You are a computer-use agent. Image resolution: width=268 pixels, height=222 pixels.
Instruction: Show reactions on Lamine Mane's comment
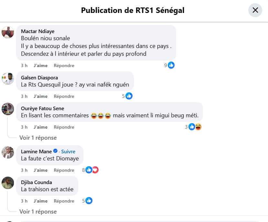(x=91, y=170)
